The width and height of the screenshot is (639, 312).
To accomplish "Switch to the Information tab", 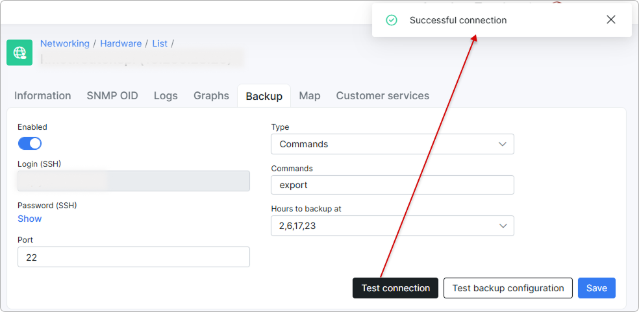I will pos(42,96).
